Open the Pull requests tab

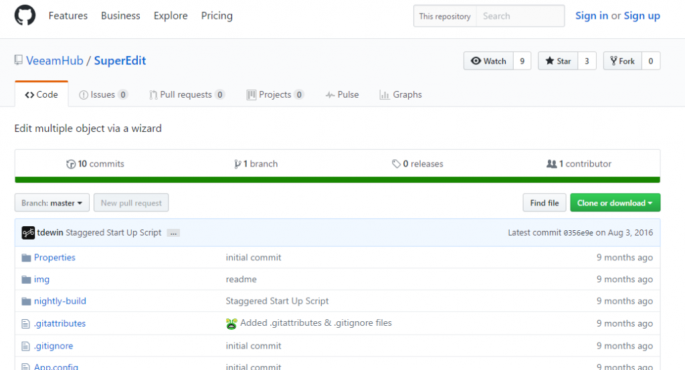(187, 94)
